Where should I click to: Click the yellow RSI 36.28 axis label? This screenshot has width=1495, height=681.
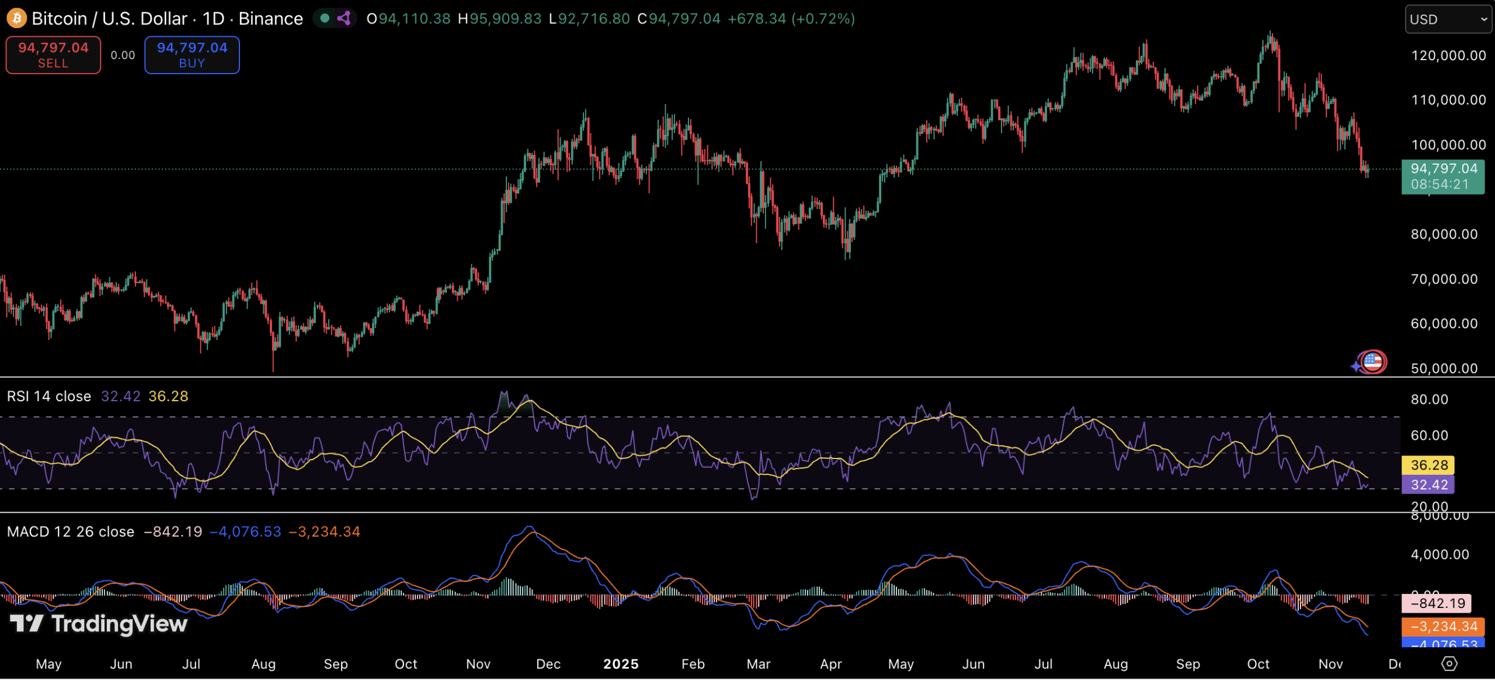point(1428,465)
